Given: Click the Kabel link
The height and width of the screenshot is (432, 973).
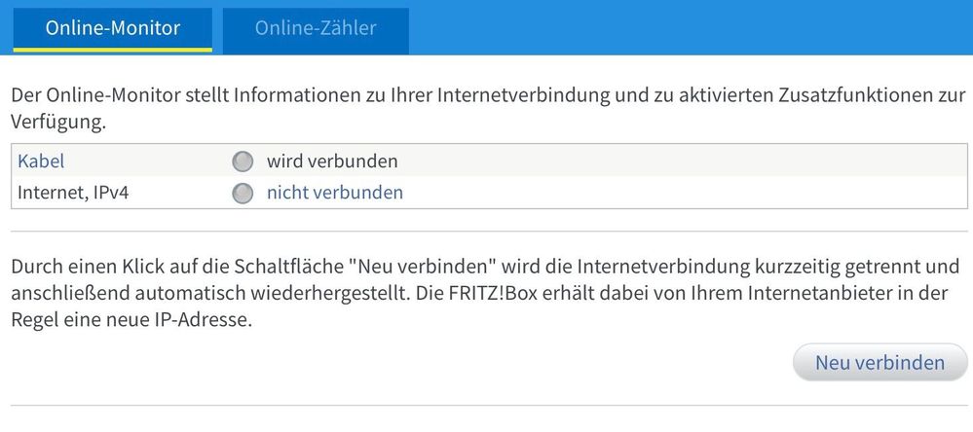Looking at the screenshot, I should [x=41, y=161].
